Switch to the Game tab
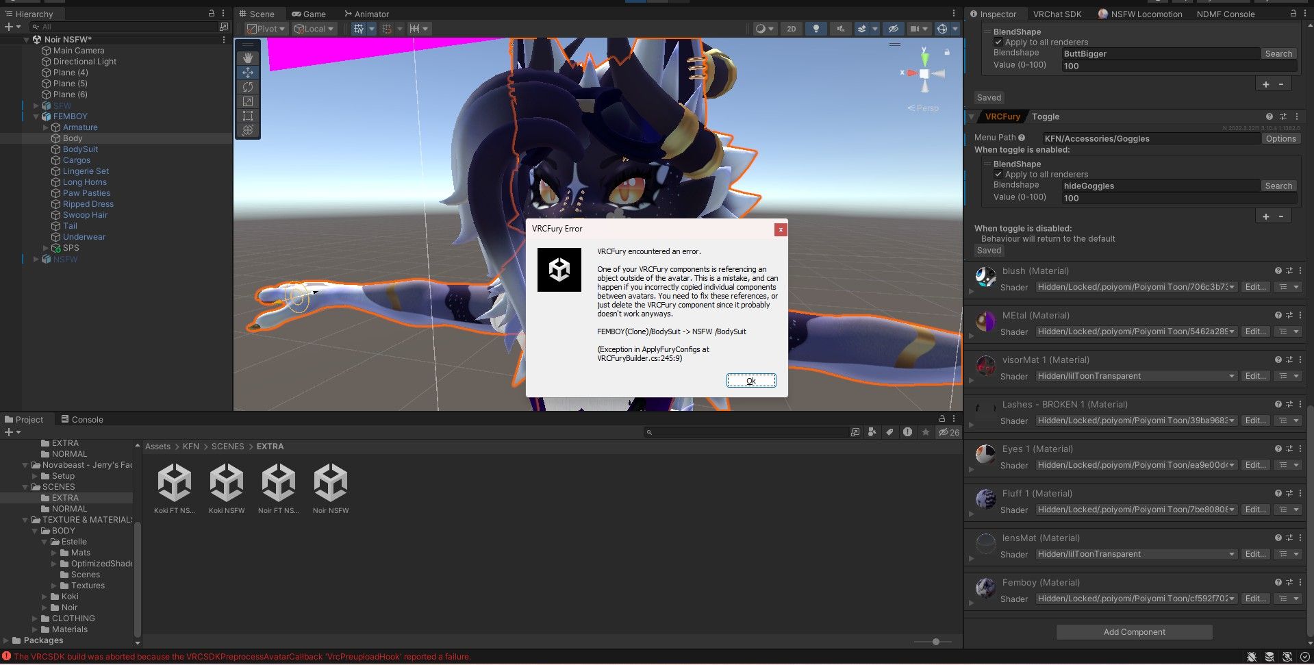 (309, 14)
